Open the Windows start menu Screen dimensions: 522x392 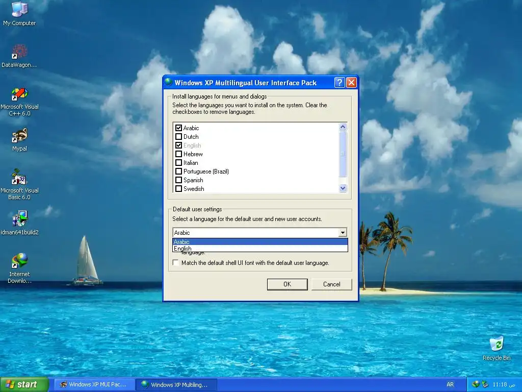[x=24, y=384]
